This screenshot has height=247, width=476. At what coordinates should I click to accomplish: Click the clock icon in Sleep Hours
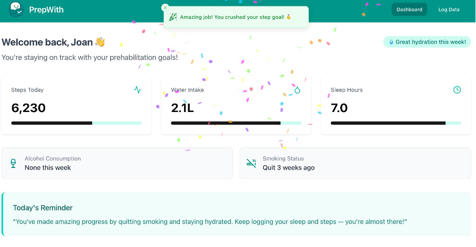coord(457,90)
